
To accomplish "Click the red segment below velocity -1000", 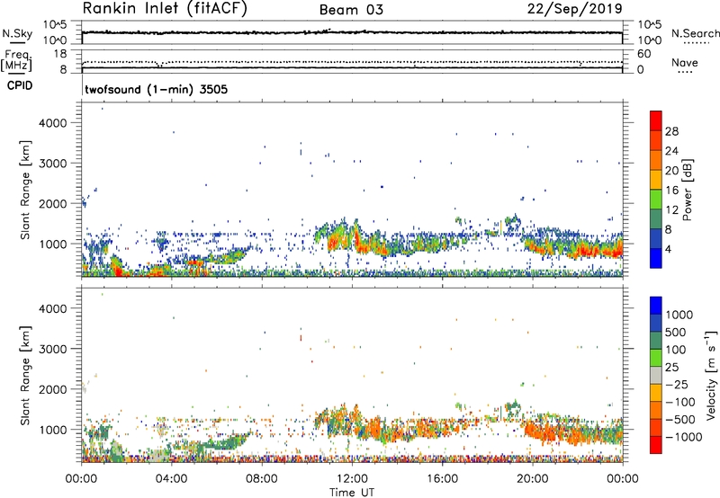I will [x=656, y=445].
